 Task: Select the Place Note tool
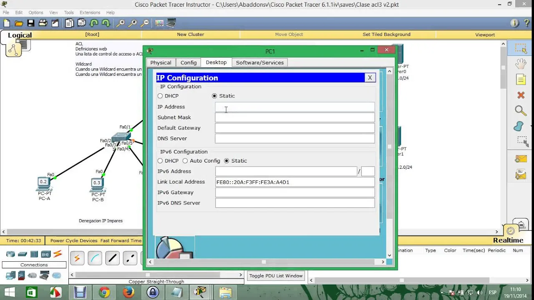(521, 79)
